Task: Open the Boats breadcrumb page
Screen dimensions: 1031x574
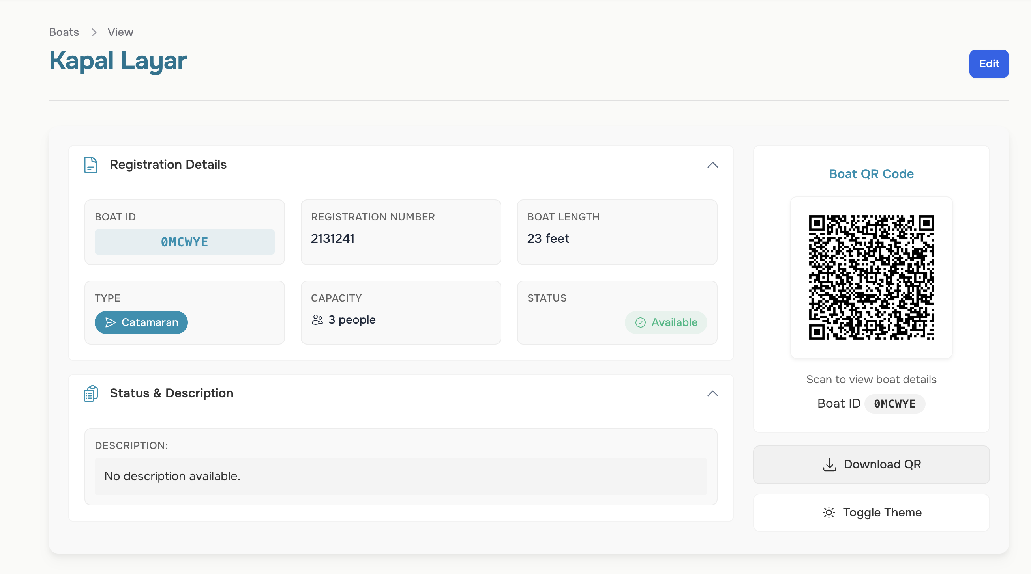Action: click(64, 32)
